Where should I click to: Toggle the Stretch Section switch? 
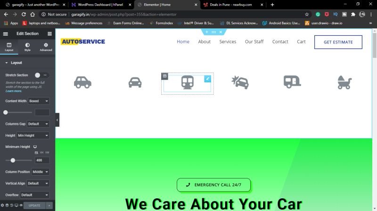pos(41,75)
